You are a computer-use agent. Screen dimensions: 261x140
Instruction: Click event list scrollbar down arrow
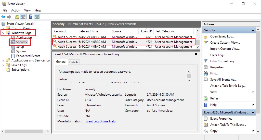point(198,47)
